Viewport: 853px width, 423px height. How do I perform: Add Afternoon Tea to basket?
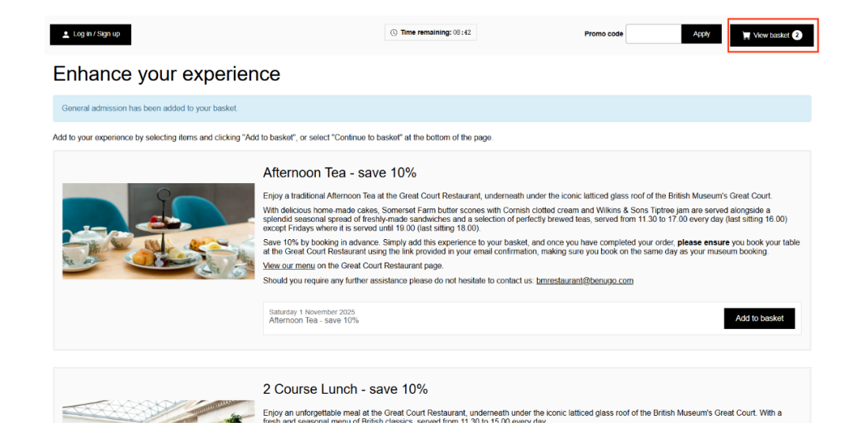[x=759, y=318]
